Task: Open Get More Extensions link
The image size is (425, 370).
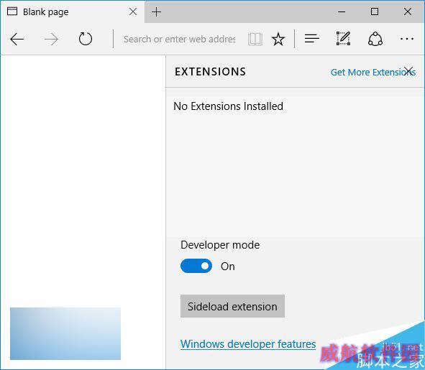Action: point(373,73)
